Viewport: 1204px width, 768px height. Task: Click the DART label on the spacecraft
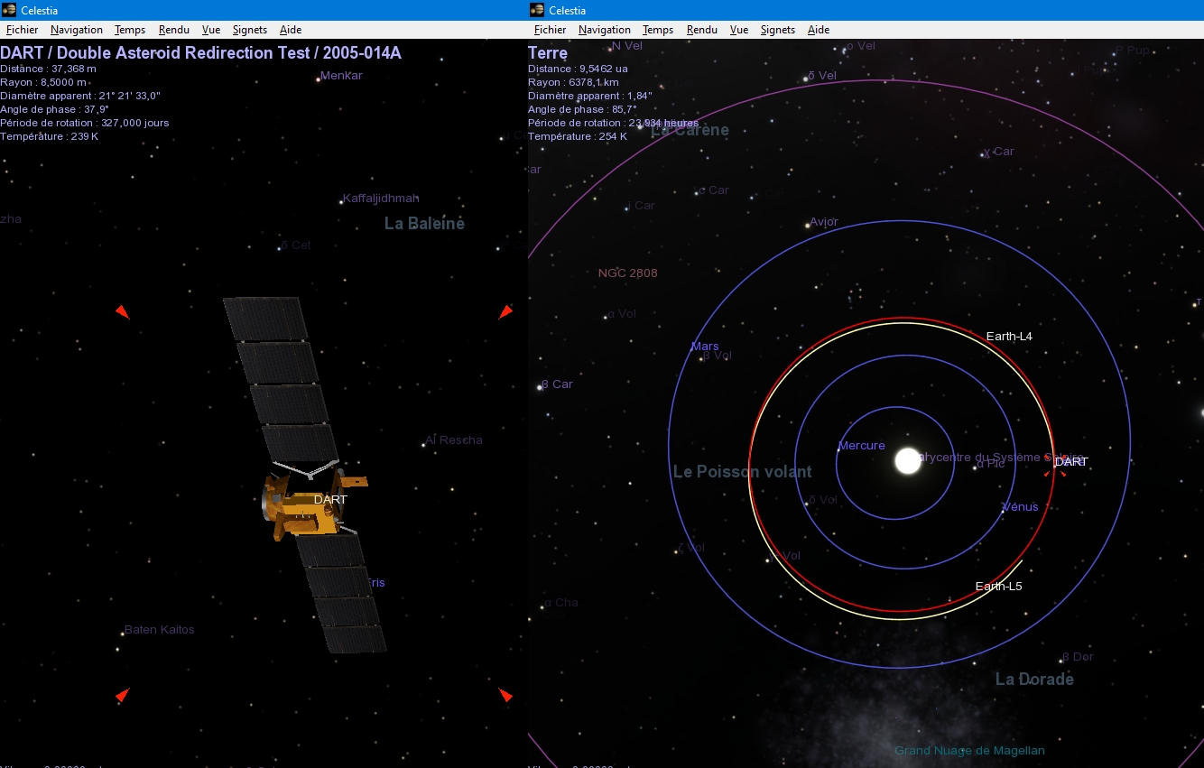(330, 499)
